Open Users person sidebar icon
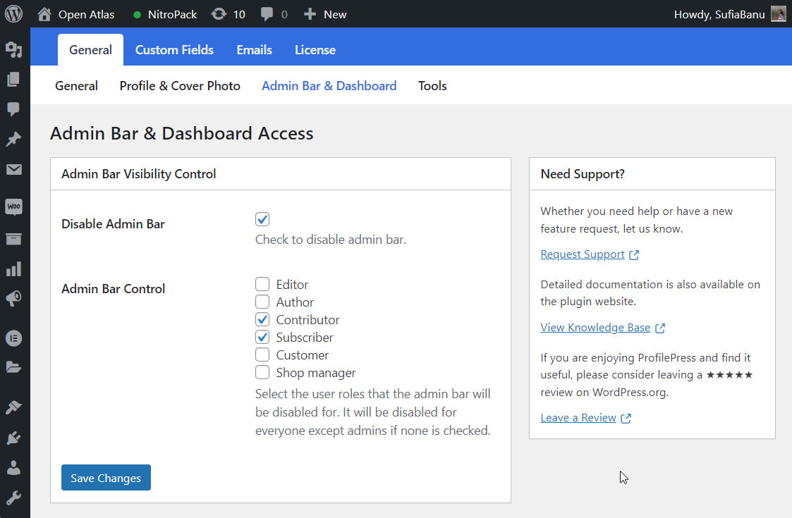Screen dimensions: 792x518 (x=13, y=467)
